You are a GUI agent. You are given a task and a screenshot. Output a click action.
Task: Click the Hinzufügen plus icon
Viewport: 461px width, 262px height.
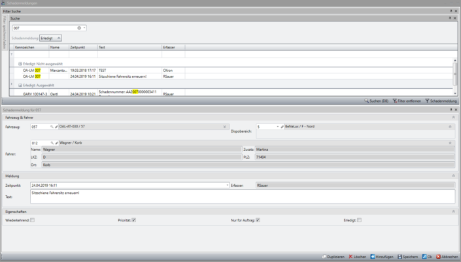373,257
